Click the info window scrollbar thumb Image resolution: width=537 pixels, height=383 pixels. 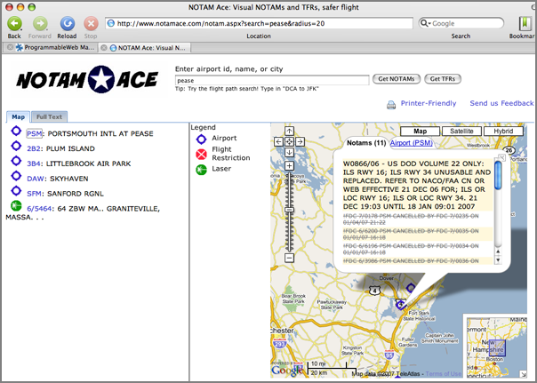[498, 176]
